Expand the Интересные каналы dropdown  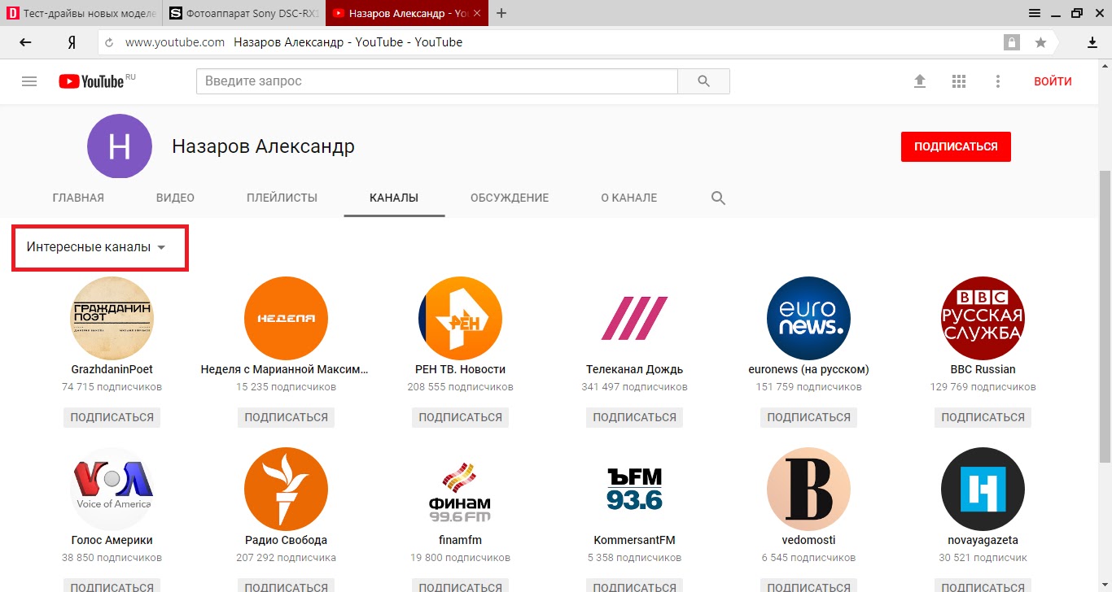pyautogui.click(x=96, y=247)
